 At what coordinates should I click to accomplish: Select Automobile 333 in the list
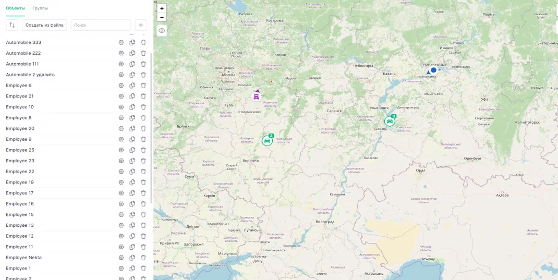click(x=23, y=42)
